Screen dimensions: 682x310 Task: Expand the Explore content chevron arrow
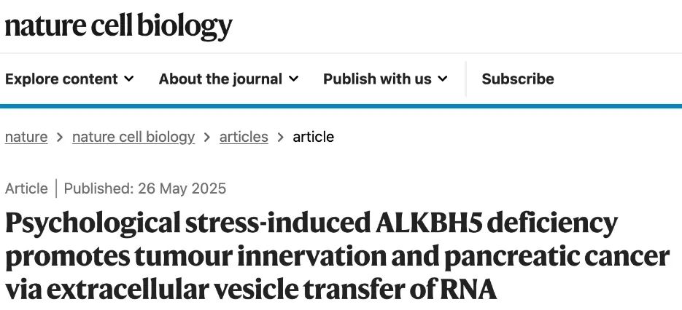pos(129,79)
